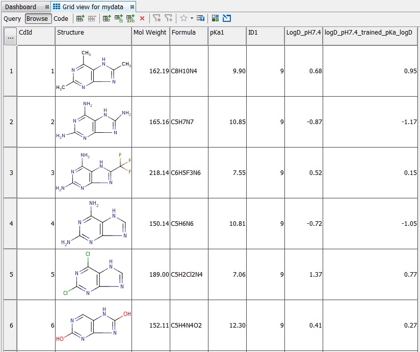Switch to Query mode

point(12,18)
